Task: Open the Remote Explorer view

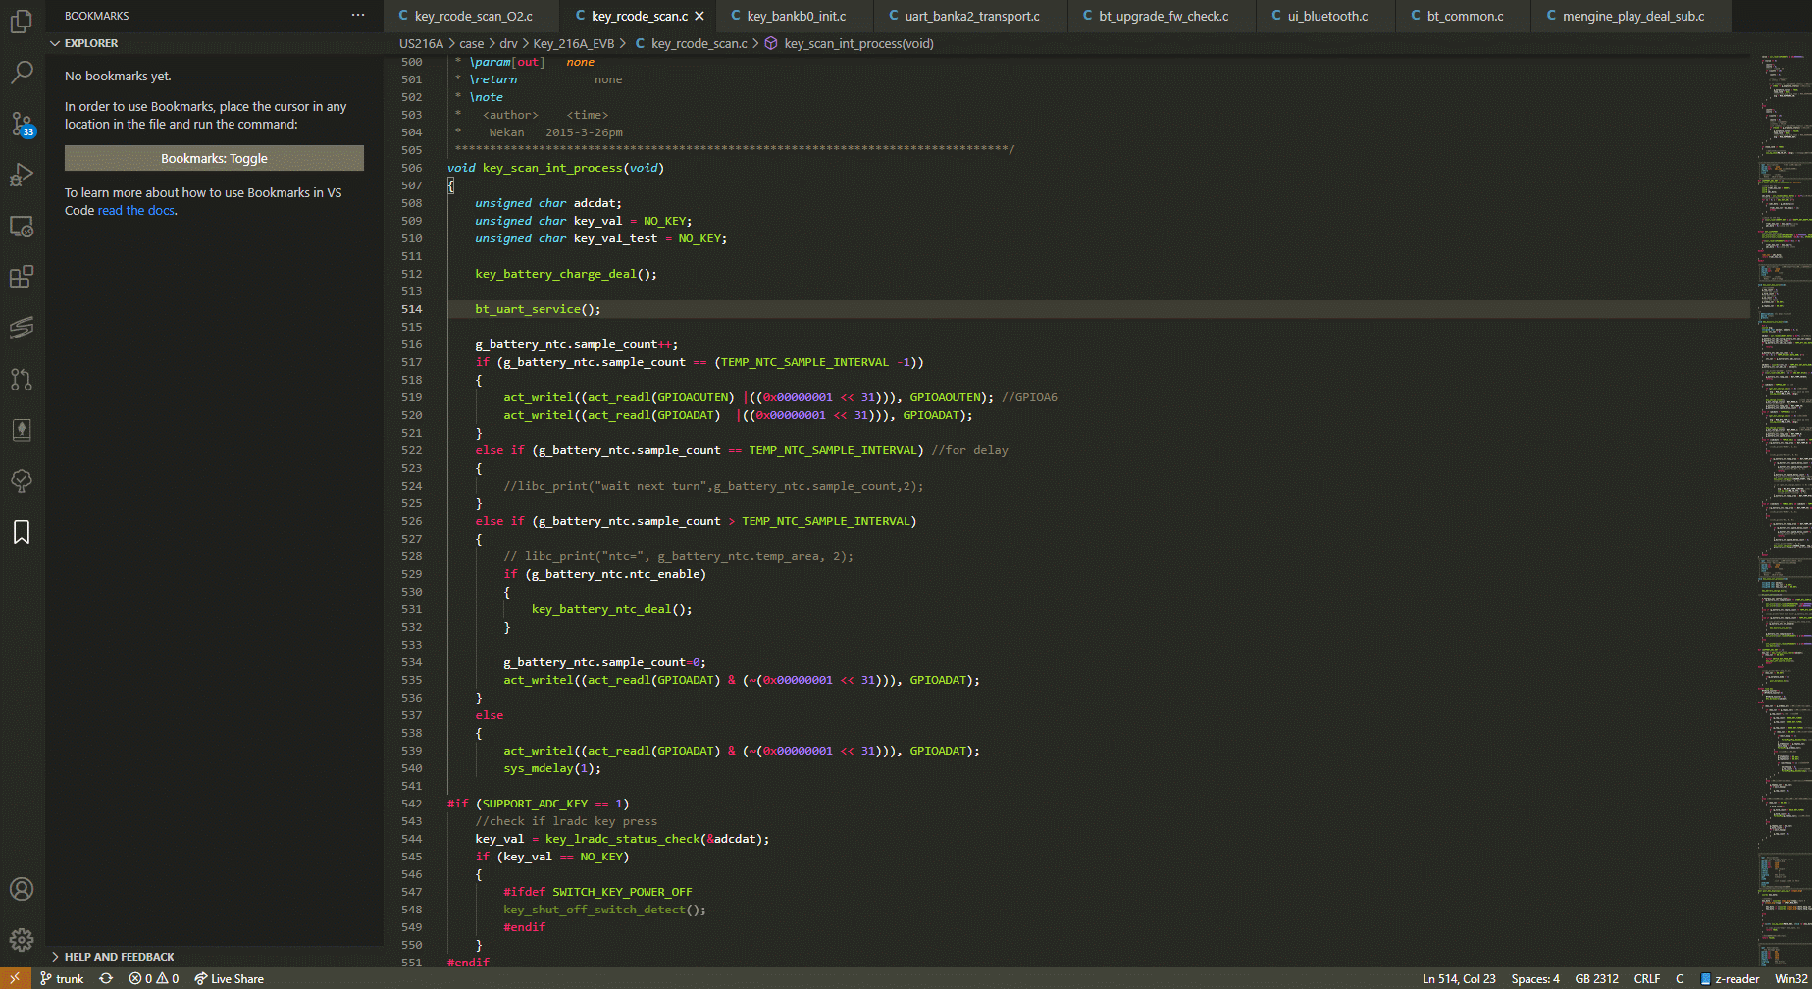Action: (22, 227)
